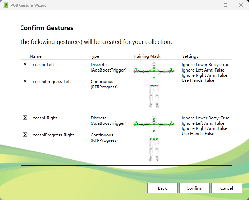Click the Continuous (RFRProgress) type for ceeshiProgress_Left

[x=104, y=84]
